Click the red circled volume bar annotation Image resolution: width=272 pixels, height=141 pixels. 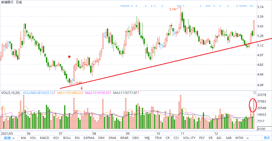[253, 105]
